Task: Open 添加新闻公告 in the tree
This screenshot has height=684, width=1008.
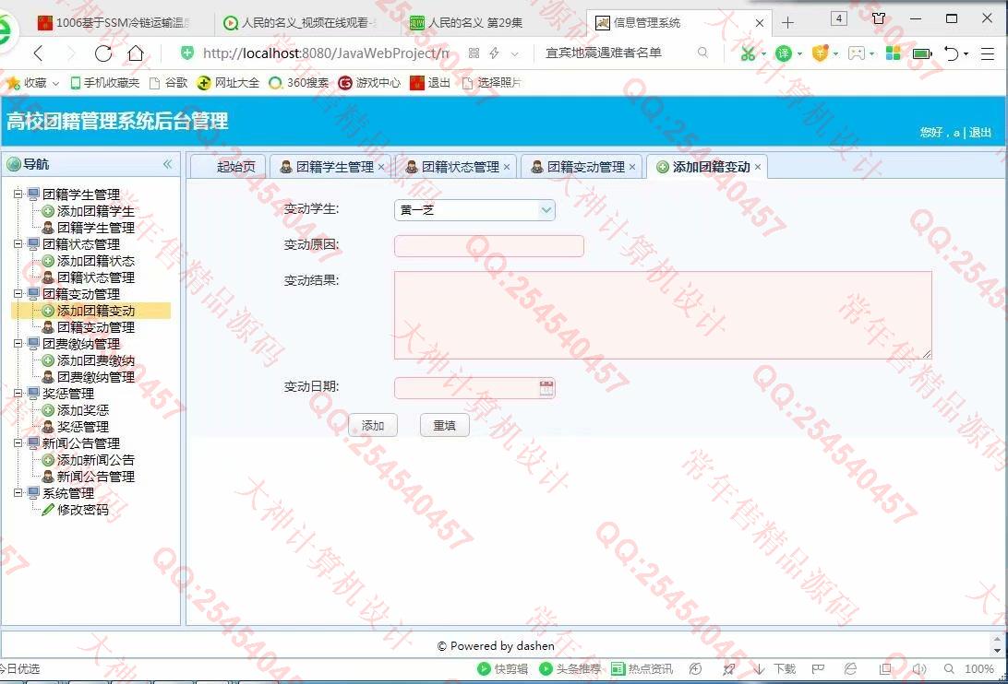Action: 95,460
